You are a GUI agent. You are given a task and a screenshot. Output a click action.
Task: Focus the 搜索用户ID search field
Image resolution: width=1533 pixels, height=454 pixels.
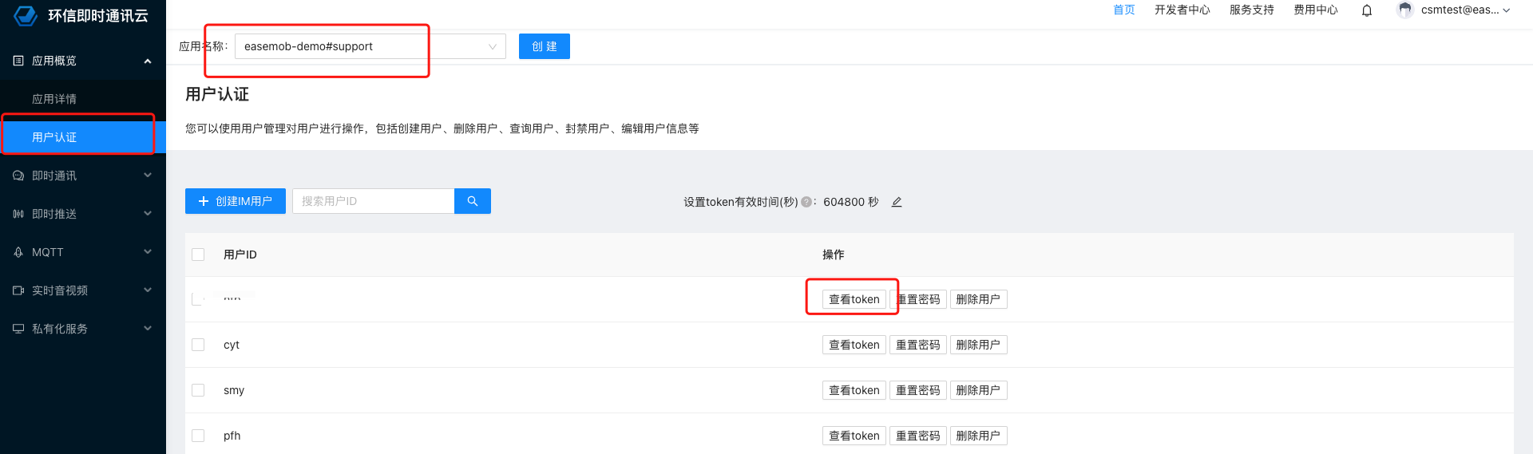373,201
